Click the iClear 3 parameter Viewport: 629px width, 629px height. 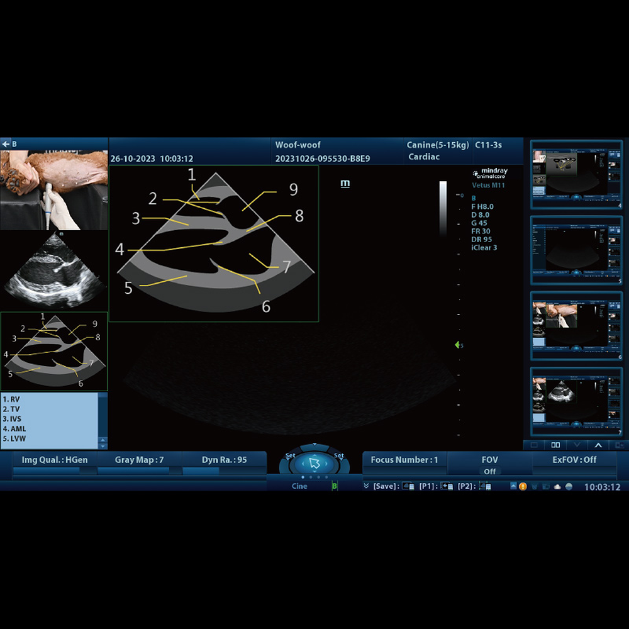coord(484,247)
